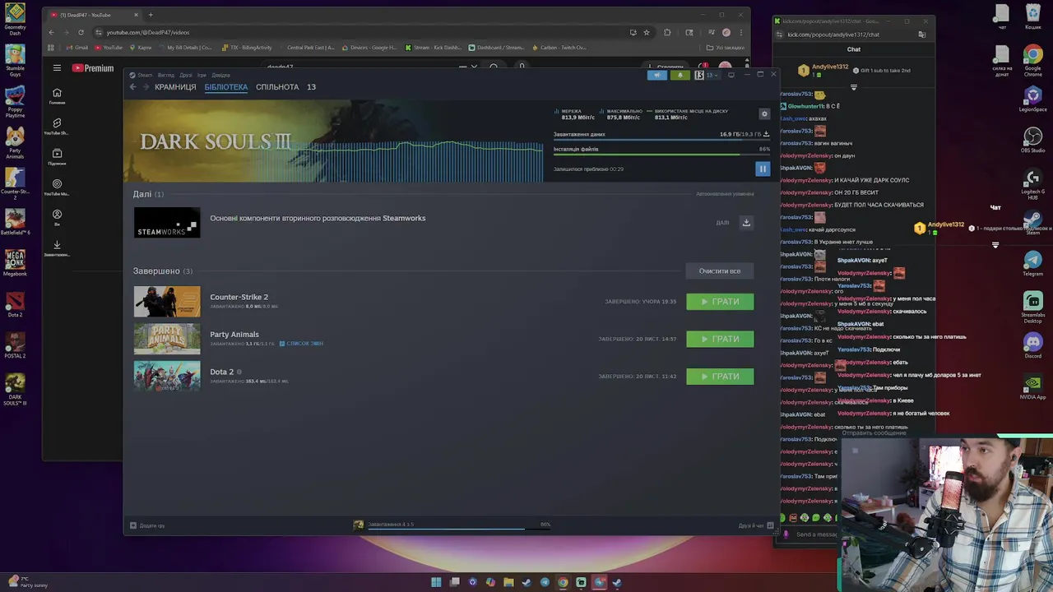Screen dimensions: 1053x592
Task: Pause the Dark Souls III download
Action: click(763, 169)
